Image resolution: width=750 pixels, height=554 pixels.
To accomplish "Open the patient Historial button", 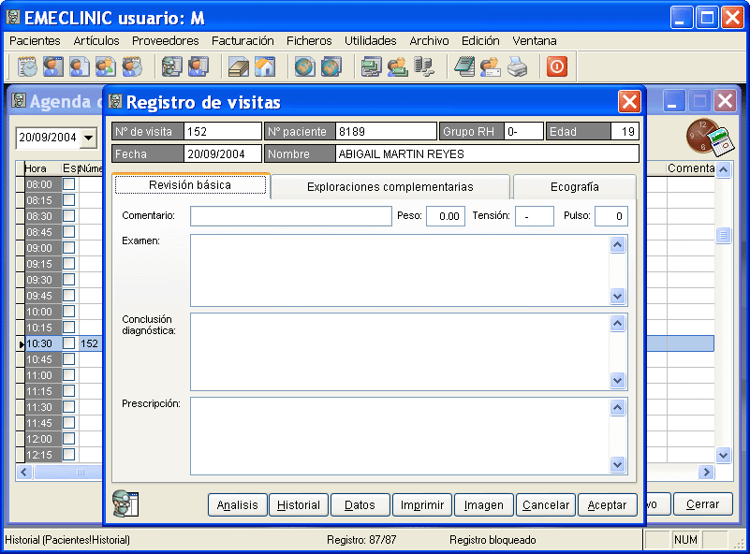I will tap(299, 504).
